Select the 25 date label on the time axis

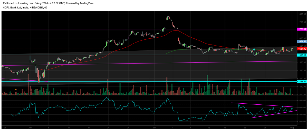point(128,127)
